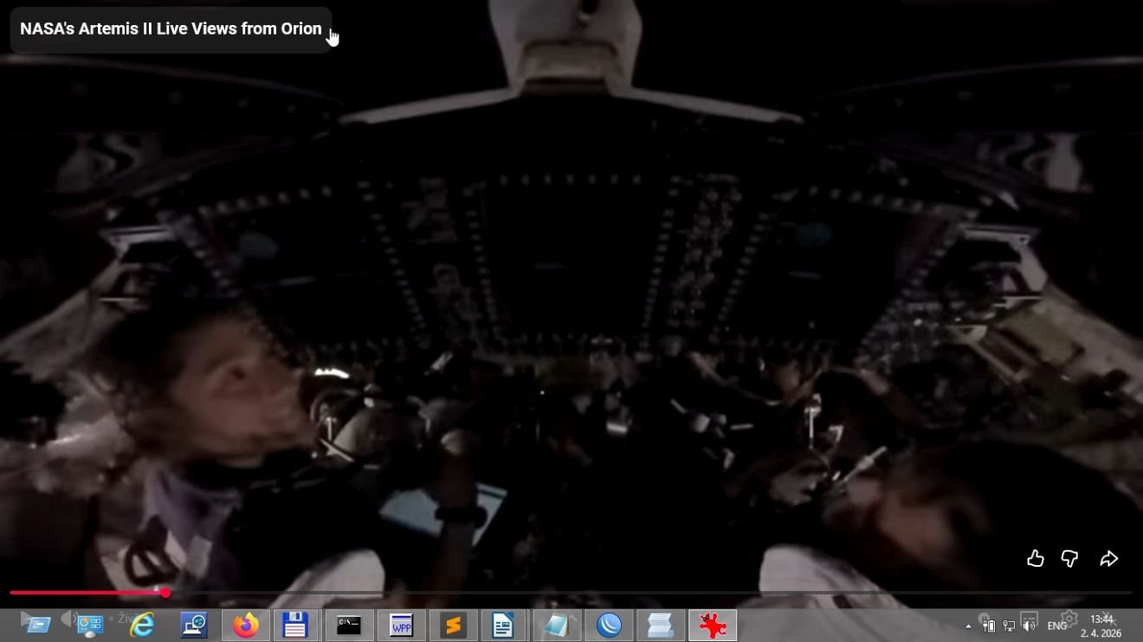Screen dimensions: 1143x642
Task: Open the Command Prompt taskbar icon
Action: click(x=349, y=625)
